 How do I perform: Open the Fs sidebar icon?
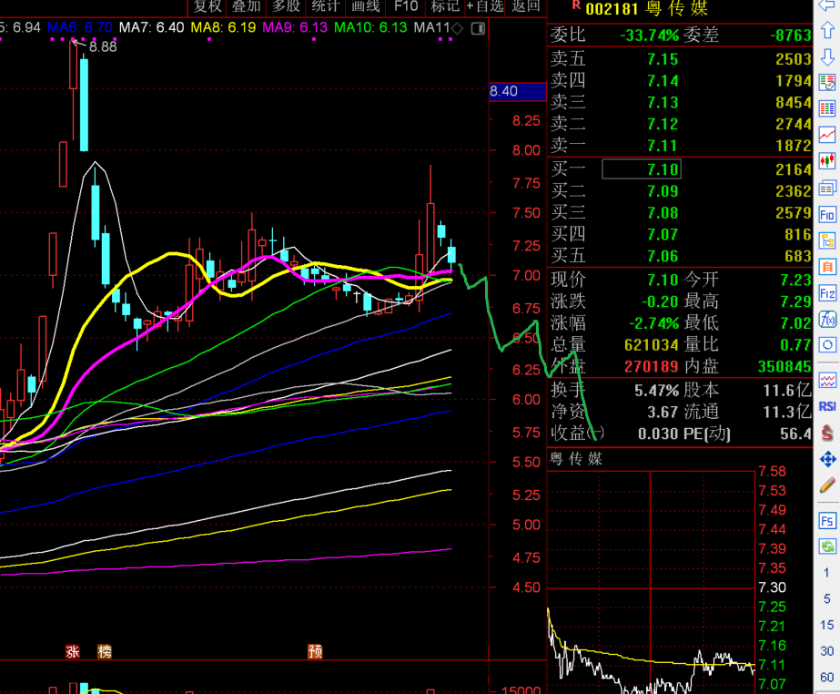pos(827,521)
